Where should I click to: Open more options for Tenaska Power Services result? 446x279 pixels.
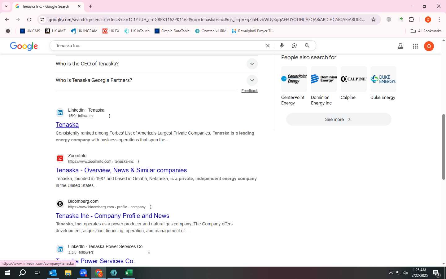[149, 252]
